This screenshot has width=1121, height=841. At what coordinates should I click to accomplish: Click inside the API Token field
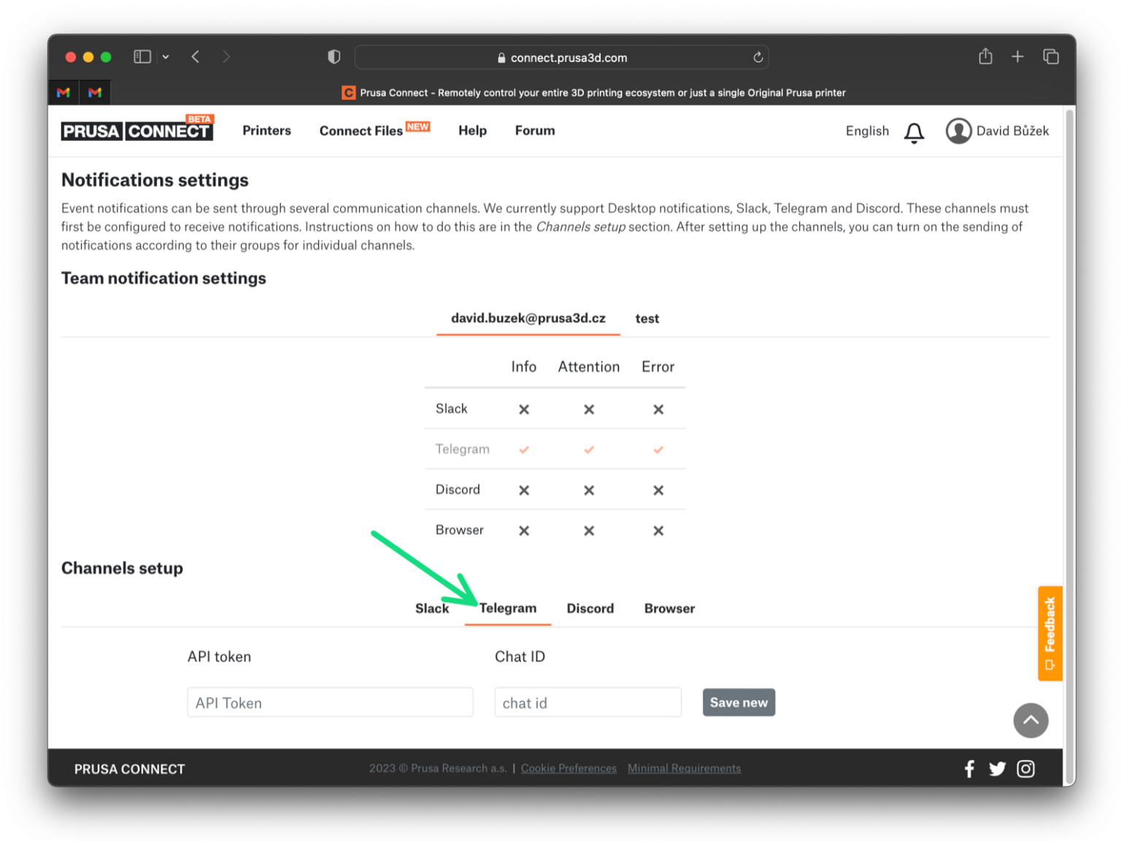click(330, 702)
